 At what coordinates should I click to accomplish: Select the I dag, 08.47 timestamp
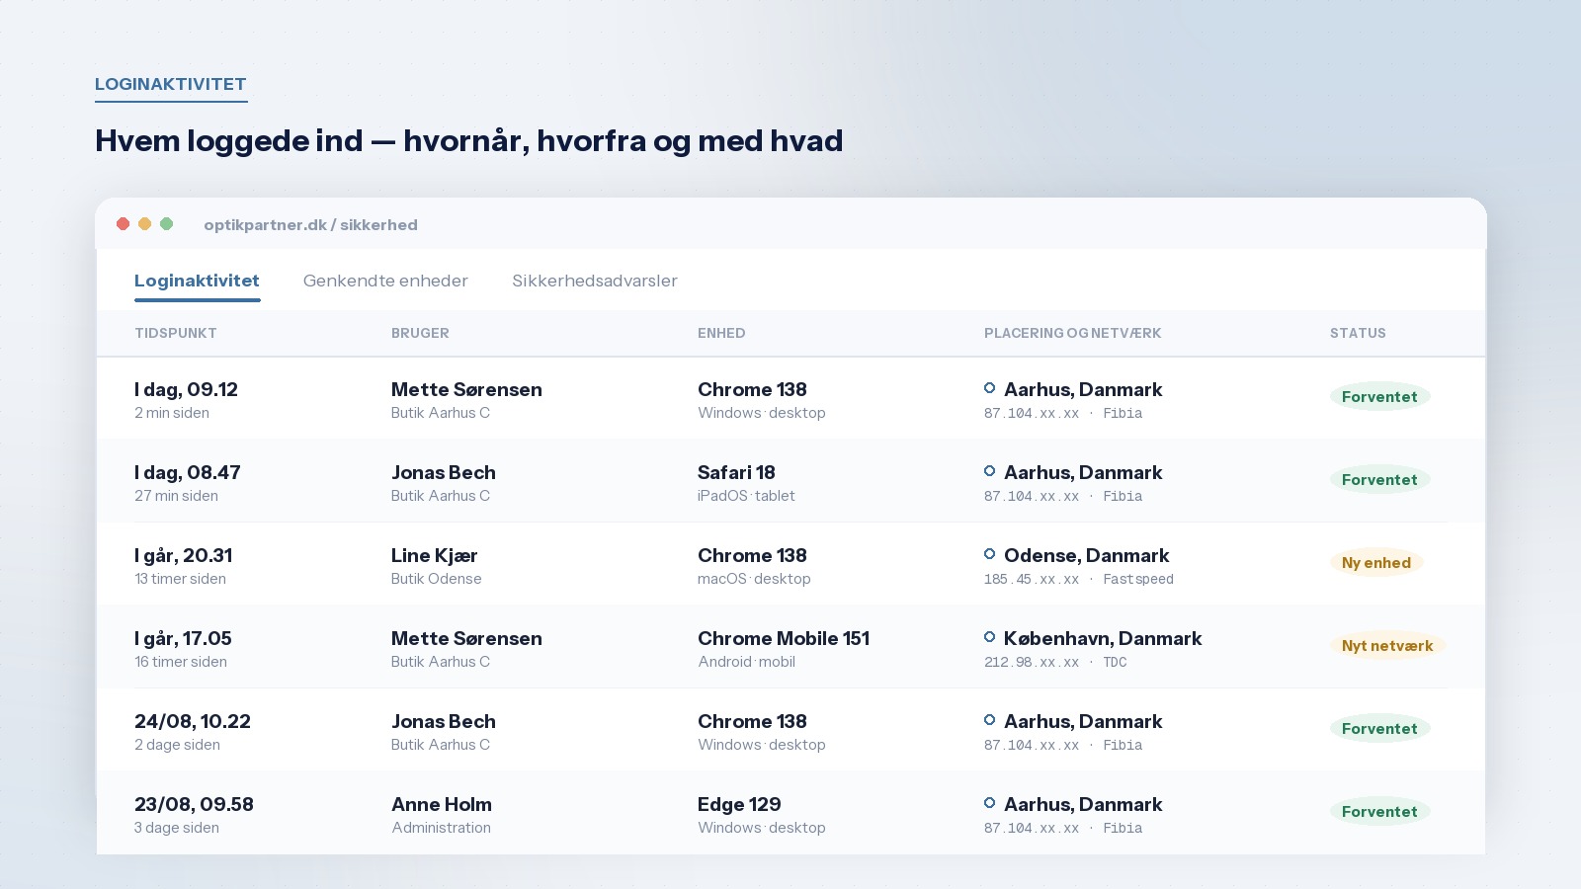coord(188,472)
